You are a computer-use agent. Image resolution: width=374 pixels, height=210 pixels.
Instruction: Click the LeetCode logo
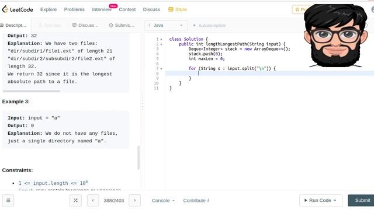click(x=18, y=9)
